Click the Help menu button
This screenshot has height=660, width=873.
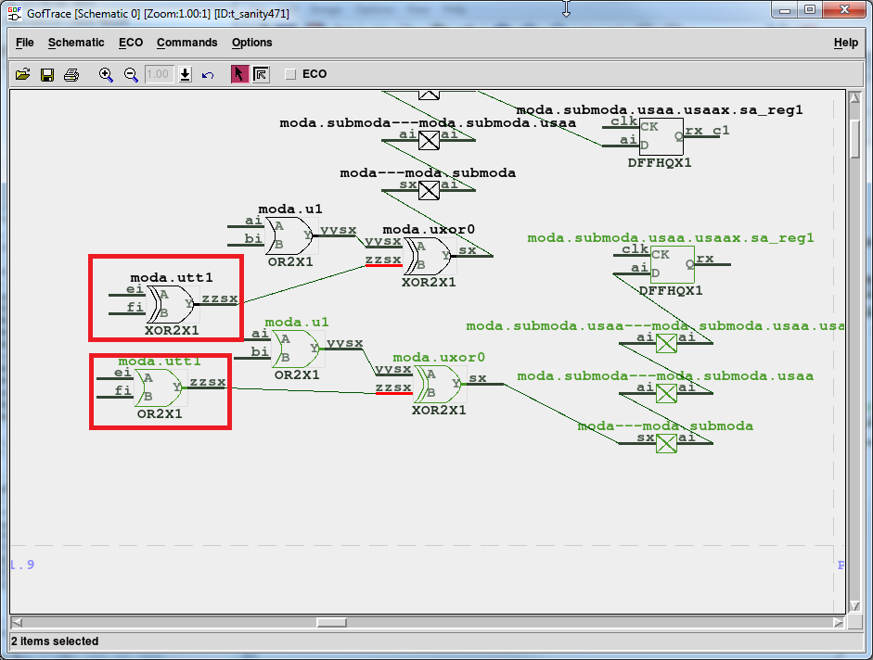(x=845, y=43)
